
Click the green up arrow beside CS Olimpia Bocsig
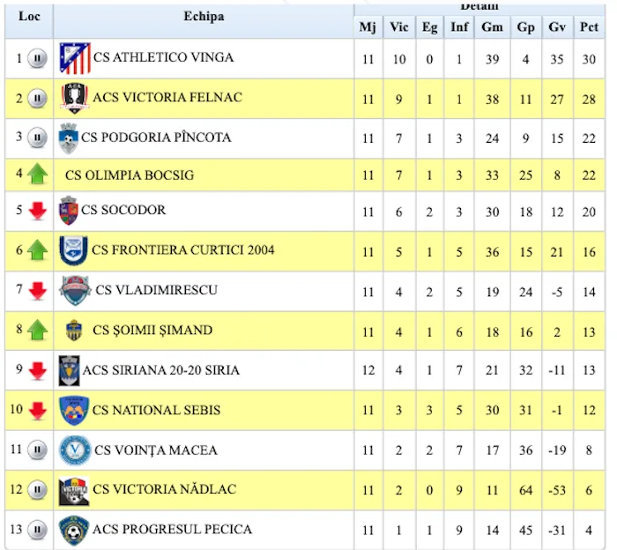tap(37, 175)
